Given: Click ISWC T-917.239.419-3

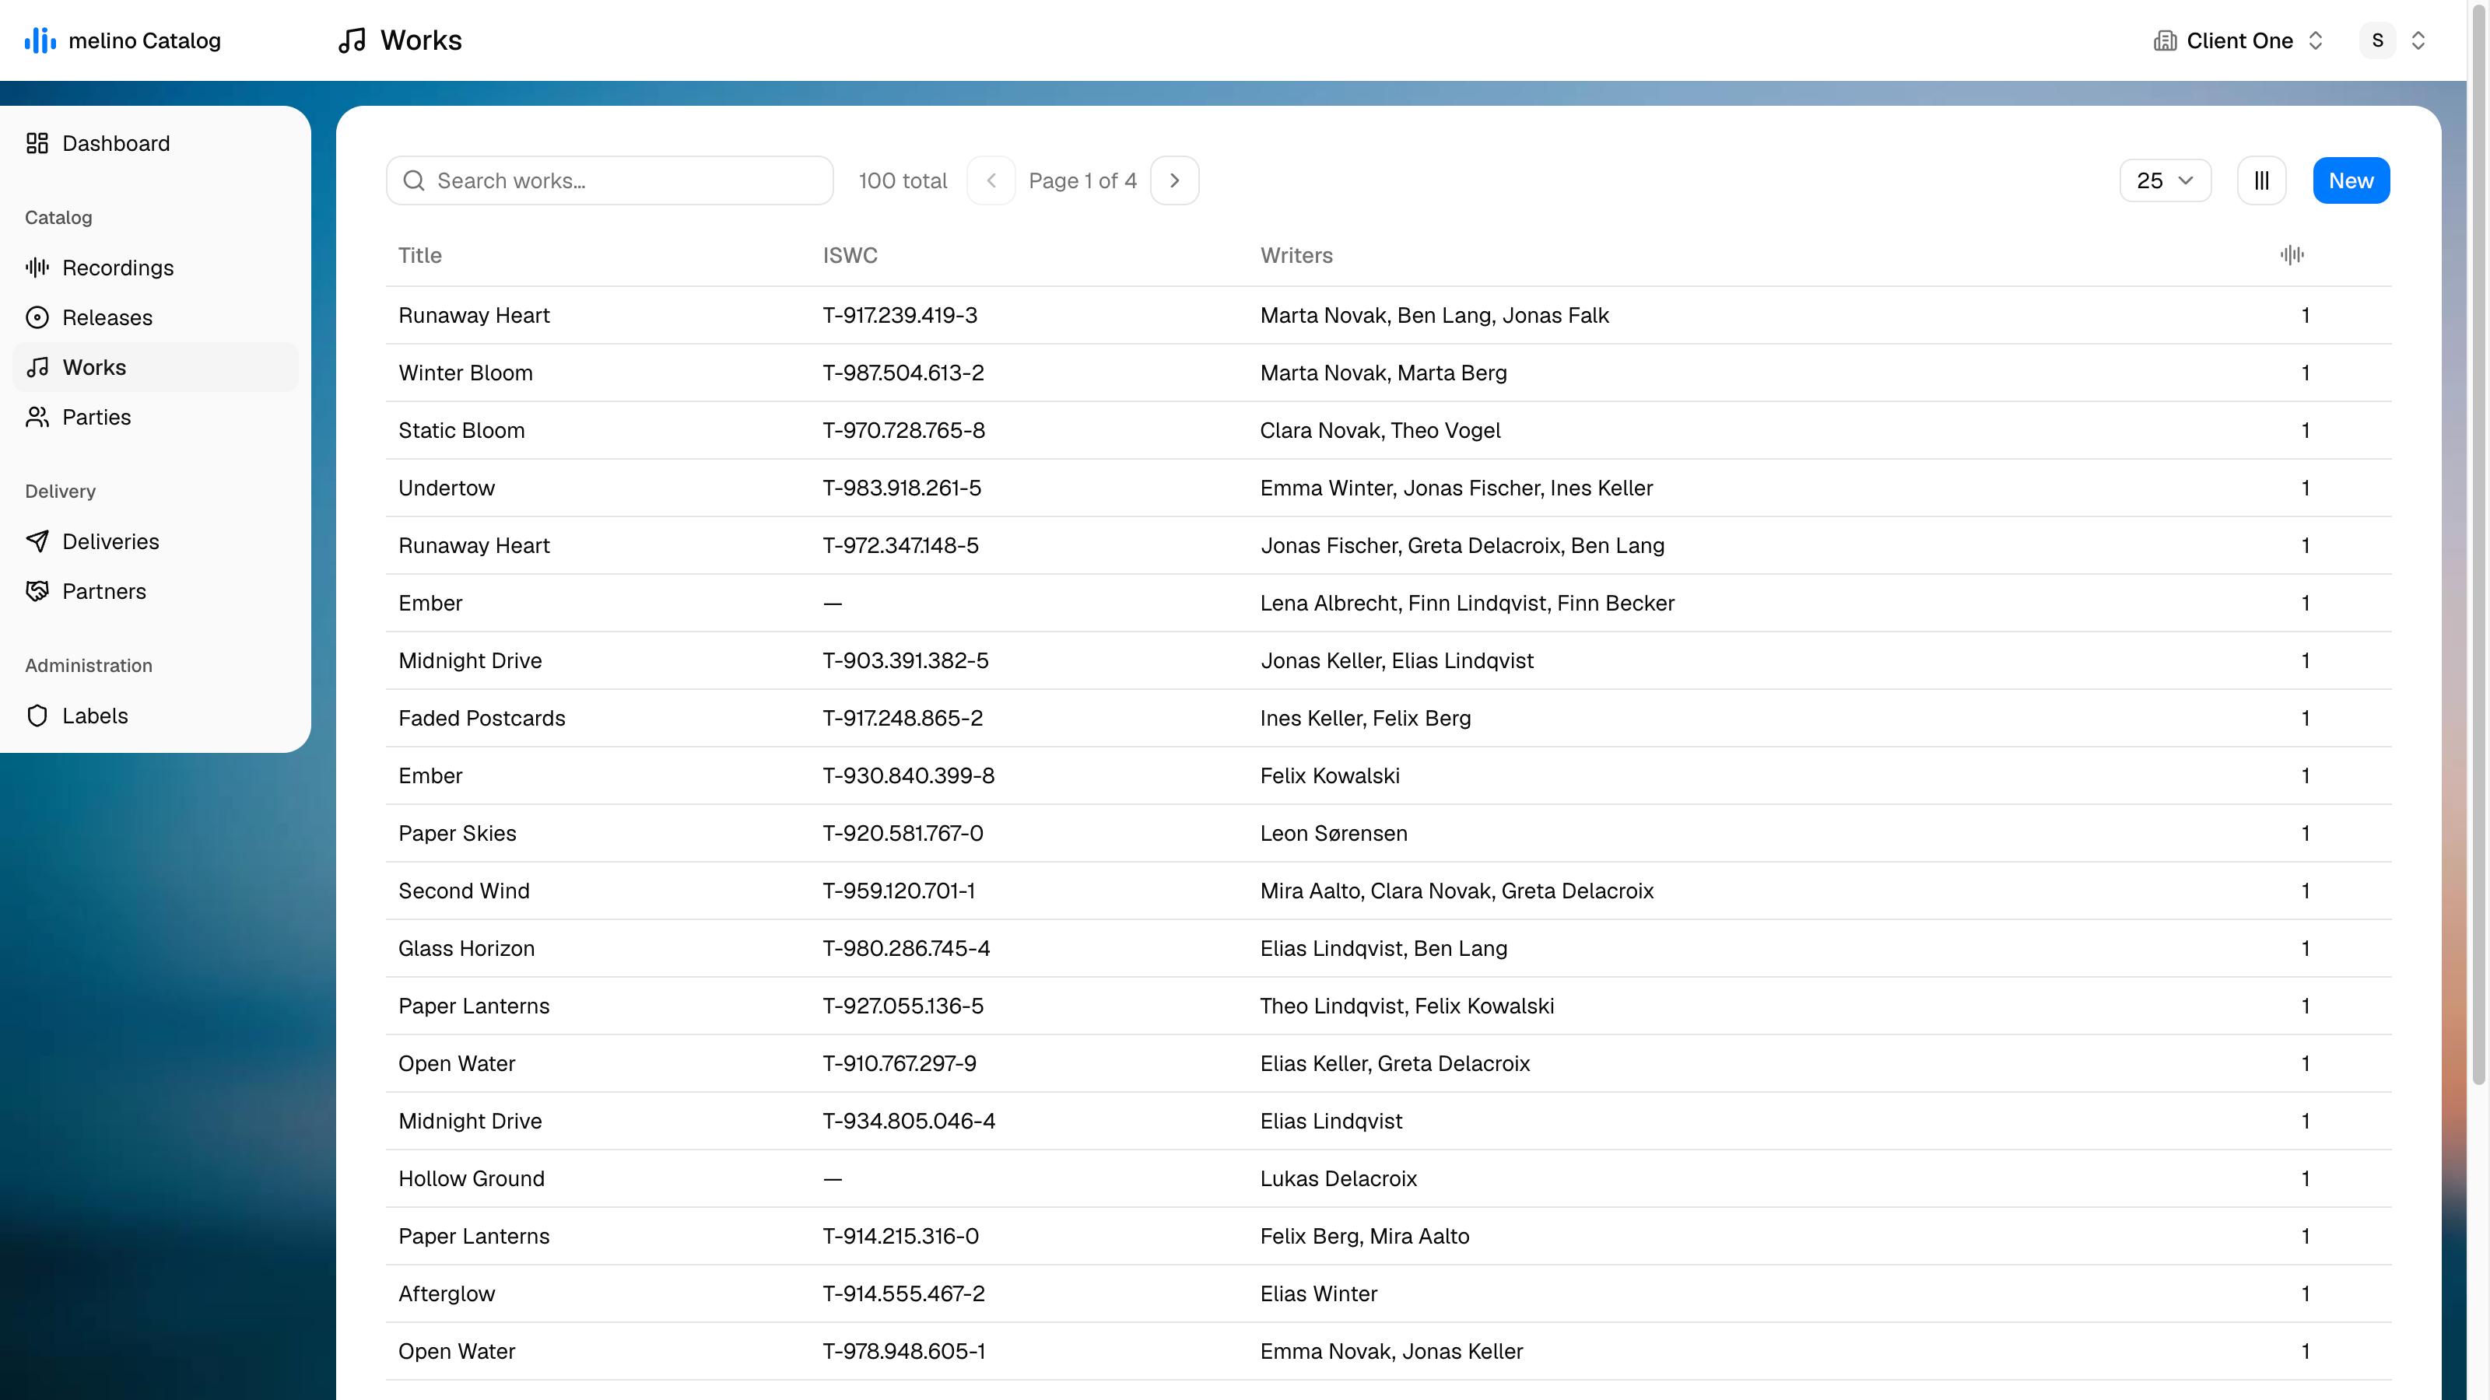Looking at the screenshot, I should [900, 316].
